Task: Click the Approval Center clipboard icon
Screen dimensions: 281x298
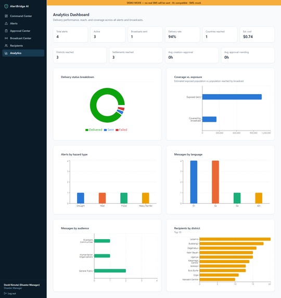Action: pyautogui.click(x=6, y=31)
